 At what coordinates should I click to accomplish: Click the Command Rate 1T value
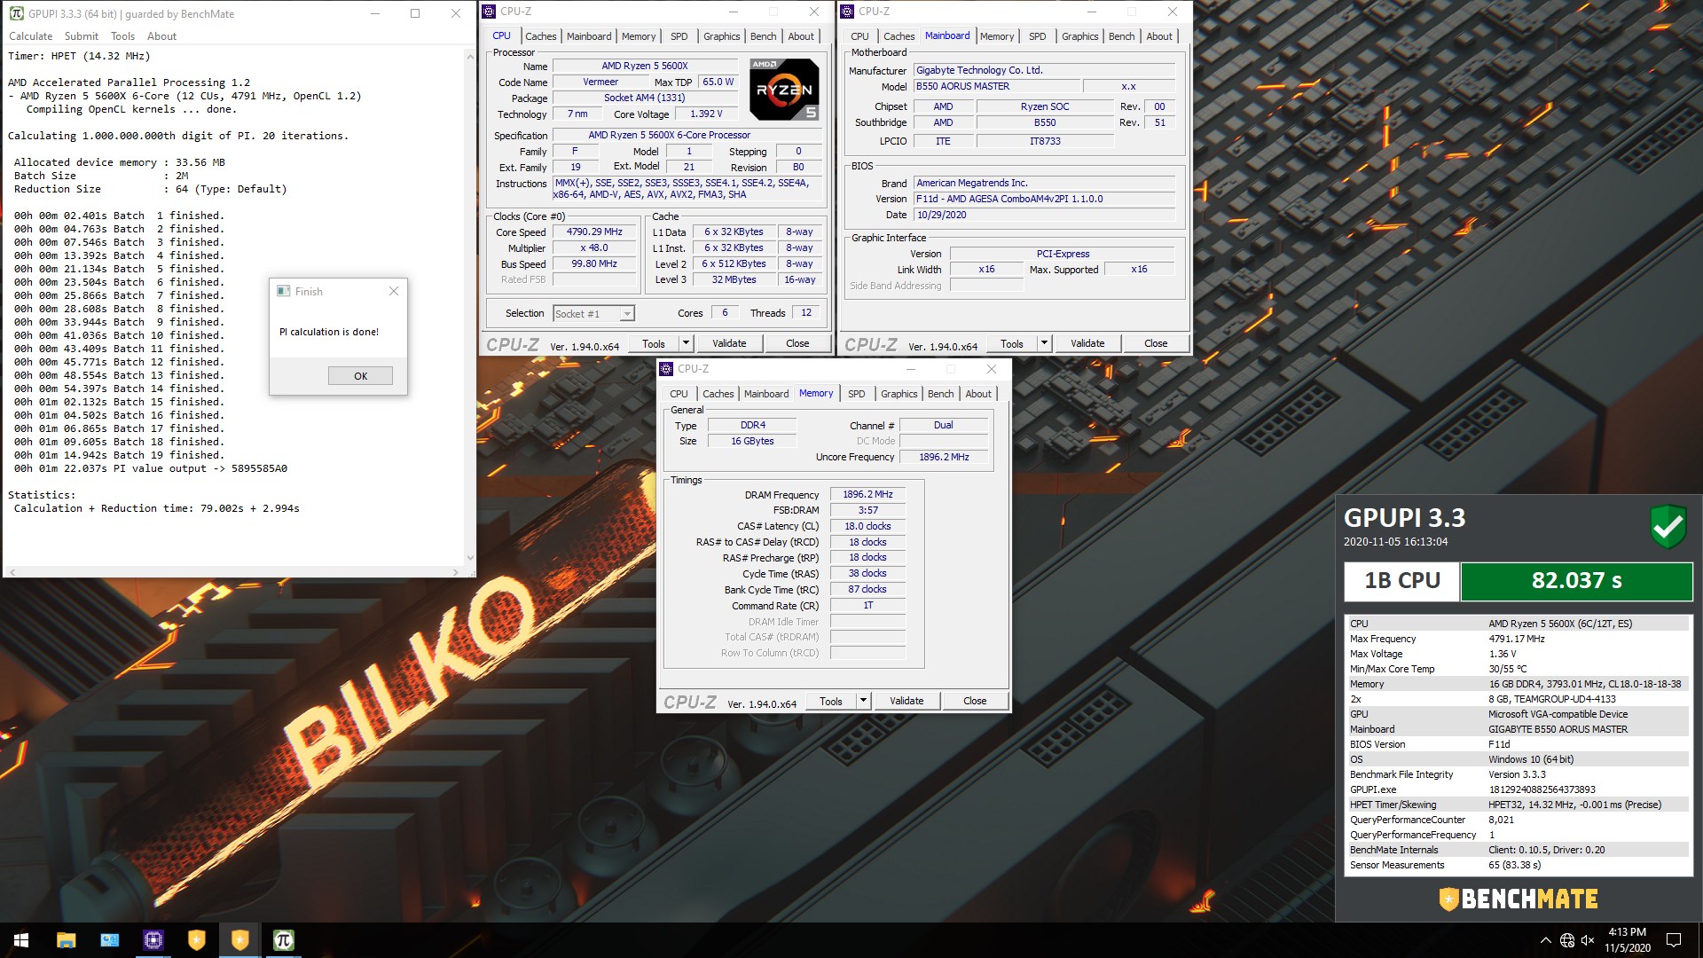coord(867,605)
